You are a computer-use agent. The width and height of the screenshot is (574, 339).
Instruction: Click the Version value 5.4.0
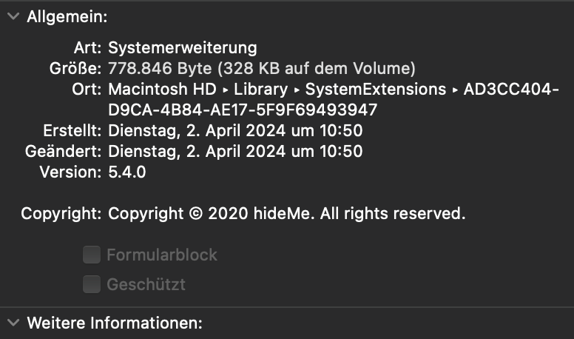[x=127, y=172]
